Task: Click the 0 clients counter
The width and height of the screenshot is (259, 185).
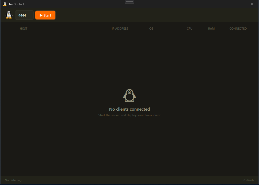Action: [249, 180]
